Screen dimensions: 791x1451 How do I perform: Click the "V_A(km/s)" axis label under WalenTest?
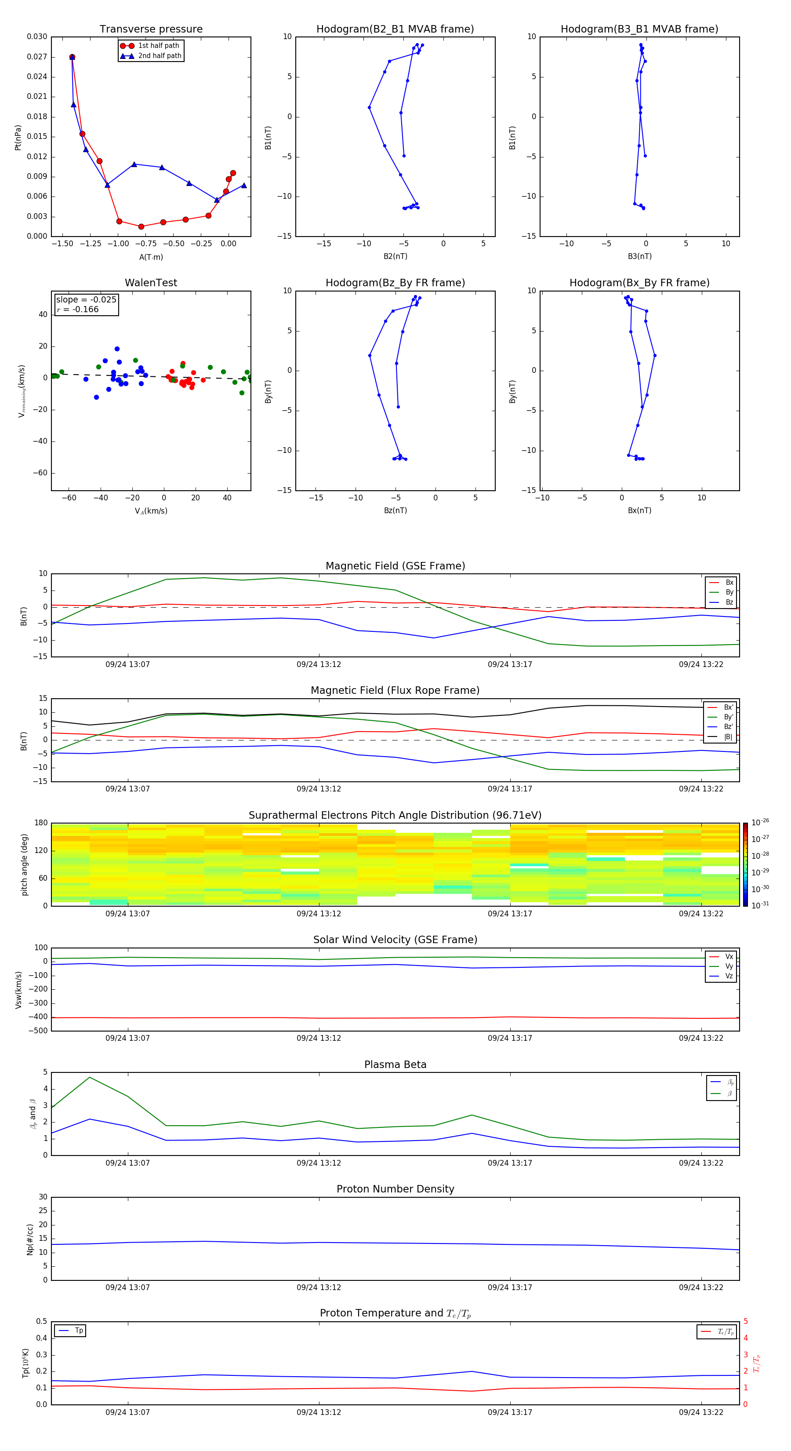coord(151,511)
